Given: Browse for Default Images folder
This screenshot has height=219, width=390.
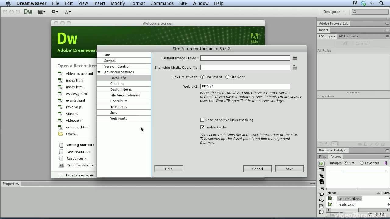Looking at the screenshot, I should pyautogui.click(x=295, y=58).
